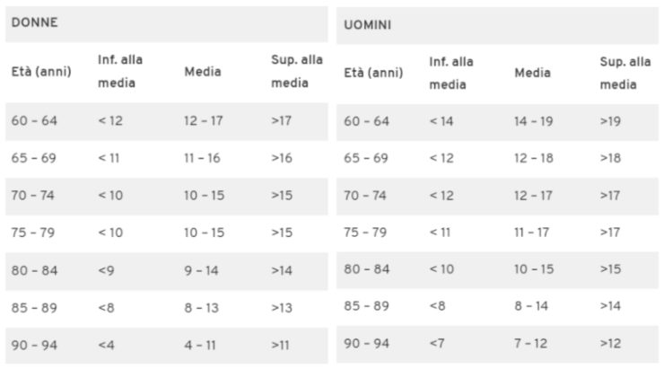Click 'Sup. alla media' header in UOMINI table
The width and height of the screenshot is (664, 369).
(x=625, y=73)
